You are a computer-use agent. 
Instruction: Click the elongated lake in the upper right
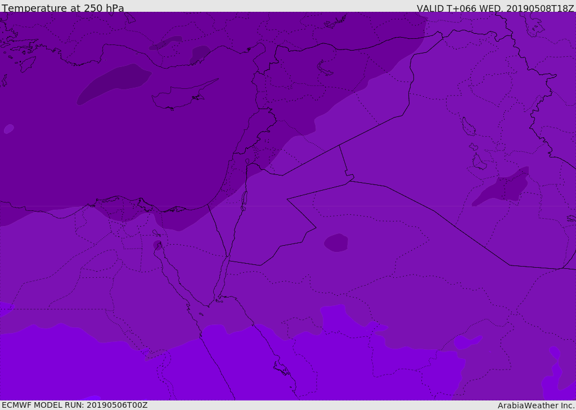(468, 127)
